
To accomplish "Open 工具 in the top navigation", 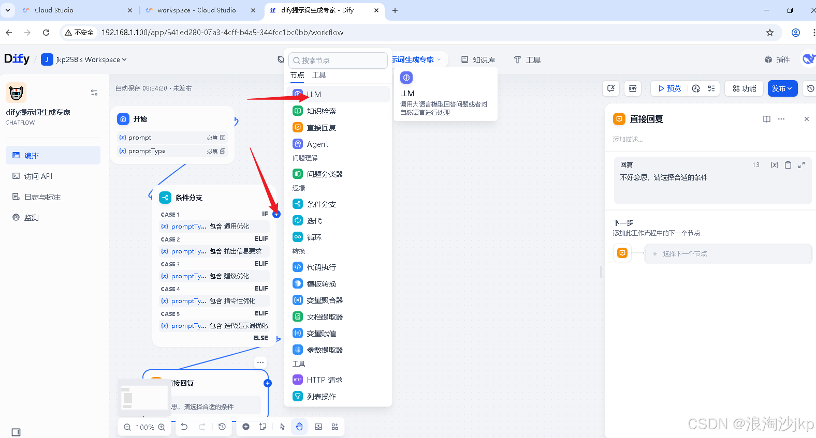I will click(527, 59).
